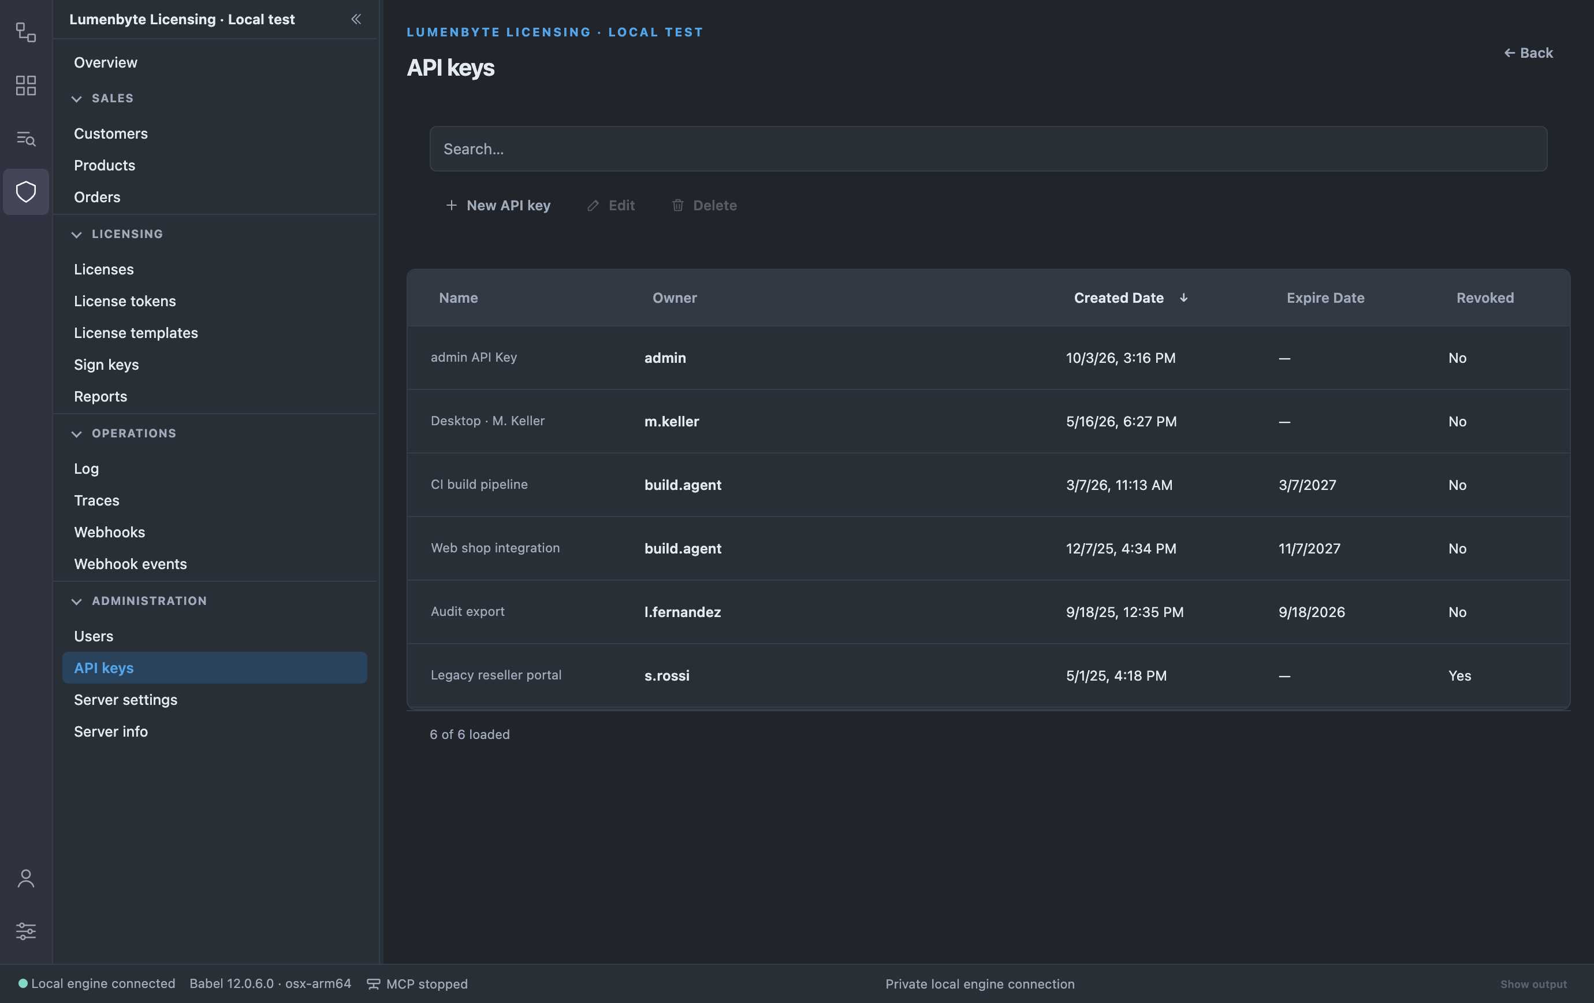
Task: Select the Legacy reseller portal row
Action: pyautogui.click(x=988, y=675)
